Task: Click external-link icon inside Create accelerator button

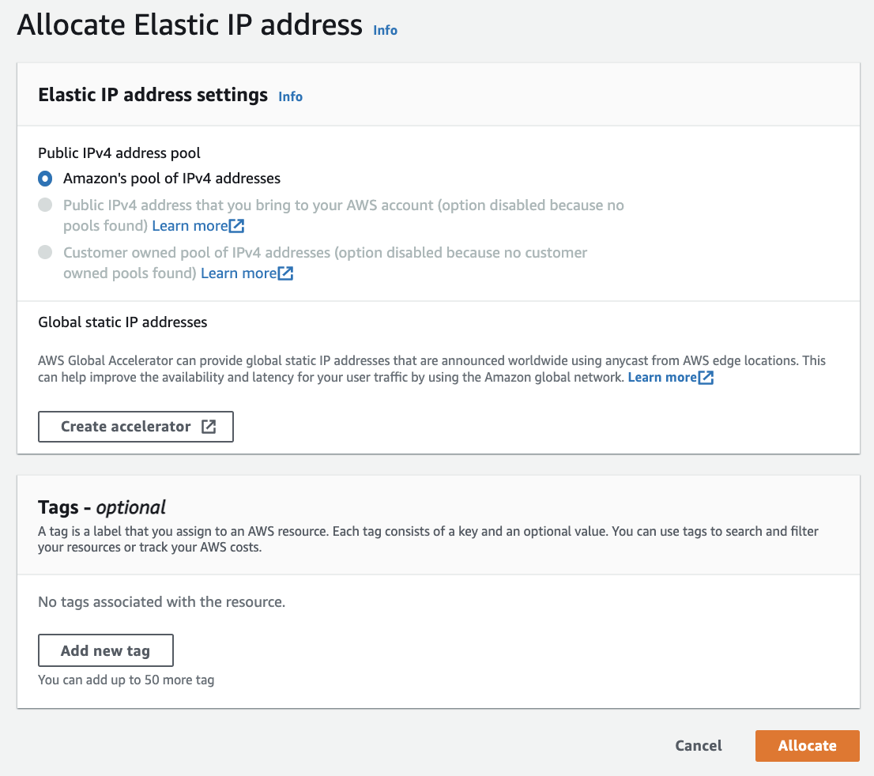Action: click(209, 427)
